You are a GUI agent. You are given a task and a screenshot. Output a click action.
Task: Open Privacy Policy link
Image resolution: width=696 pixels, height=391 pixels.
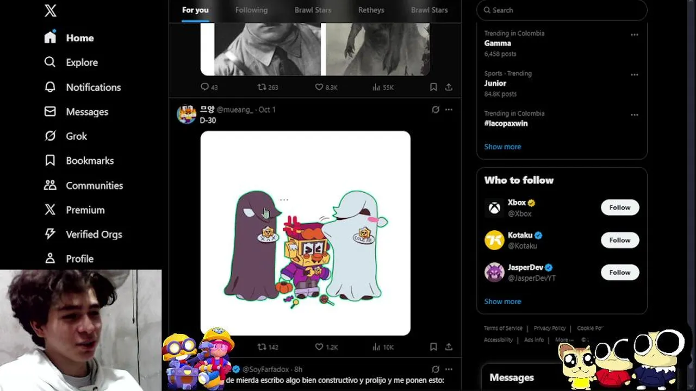point(550,328)
